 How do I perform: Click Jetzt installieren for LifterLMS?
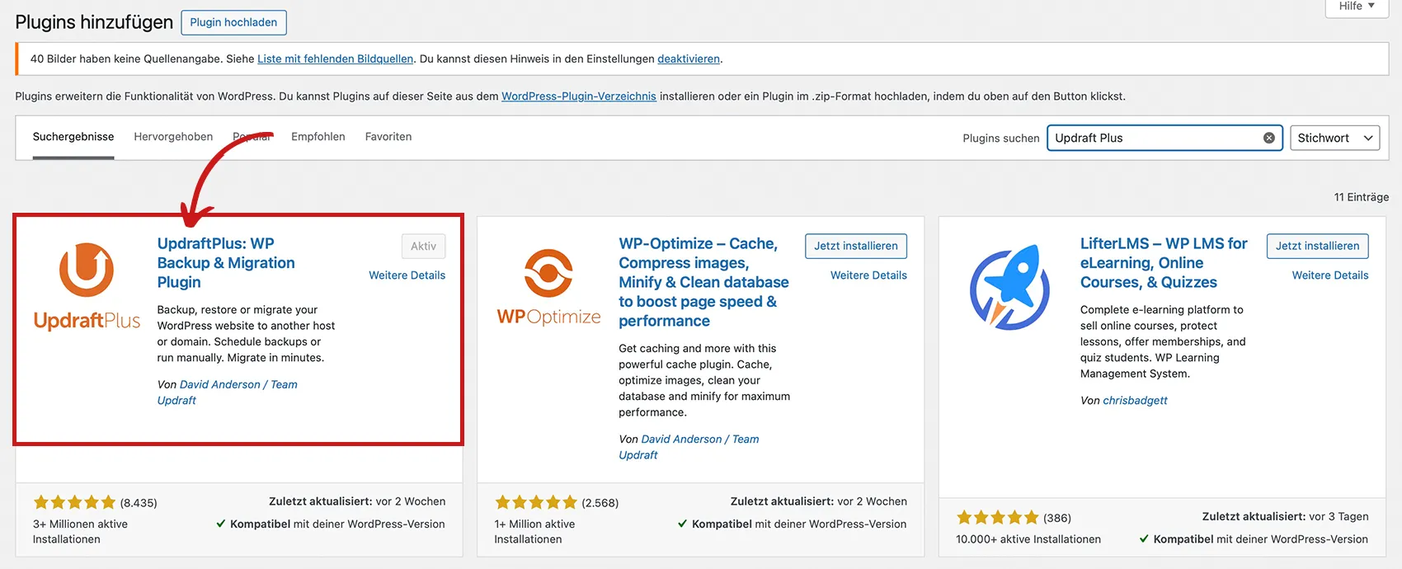tap(1317, 246)
